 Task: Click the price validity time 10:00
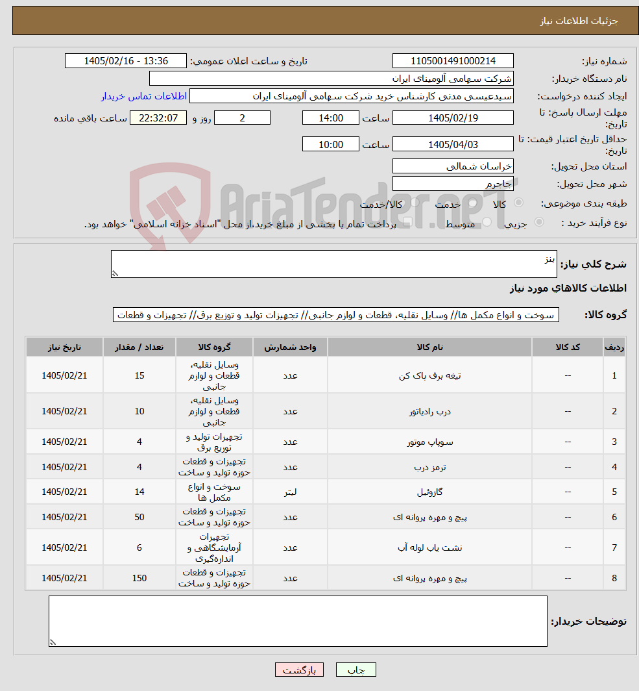[x=330, y=144]
